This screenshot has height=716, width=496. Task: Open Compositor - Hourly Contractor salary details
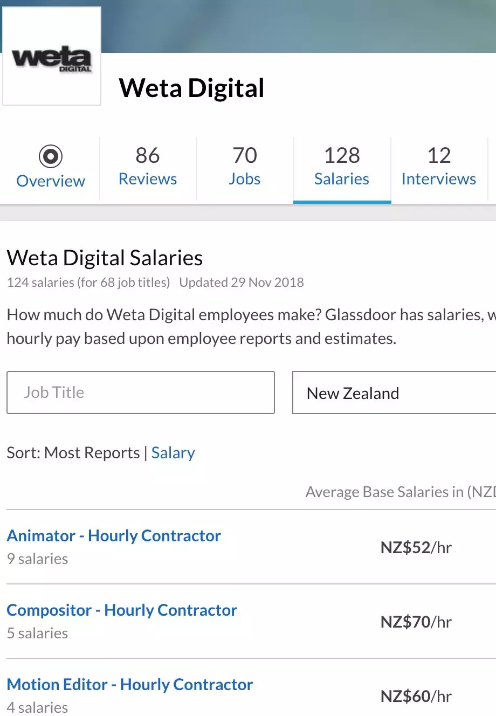pos(122,610)
